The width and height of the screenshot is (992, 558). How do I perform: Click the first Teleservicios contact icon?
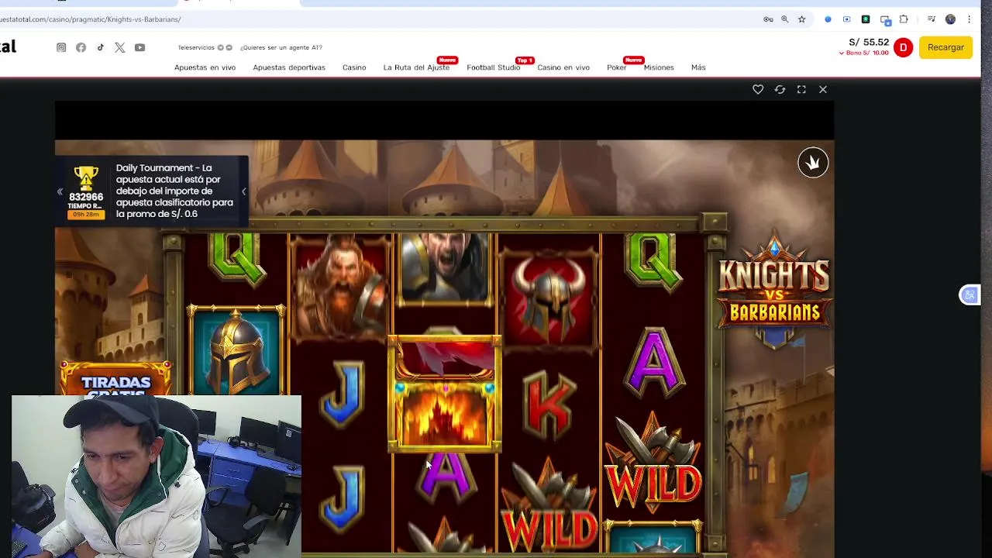coord(220,47)
